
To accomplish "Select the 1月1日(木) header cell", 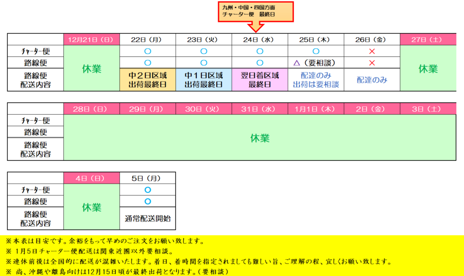I will point(316,109).
